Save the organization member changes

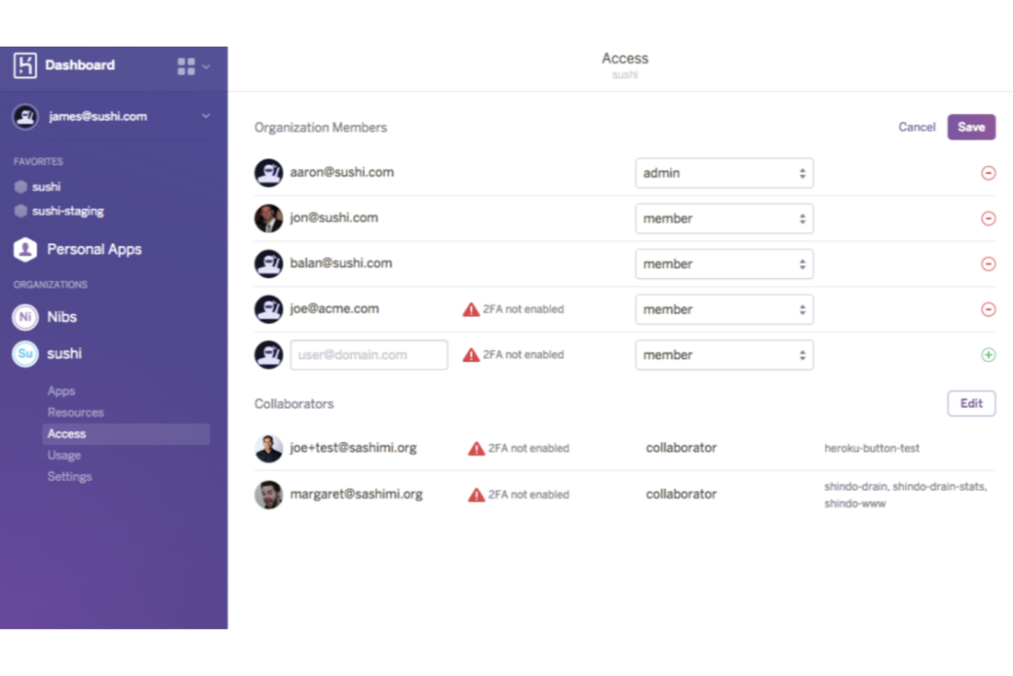pos(971,127)
